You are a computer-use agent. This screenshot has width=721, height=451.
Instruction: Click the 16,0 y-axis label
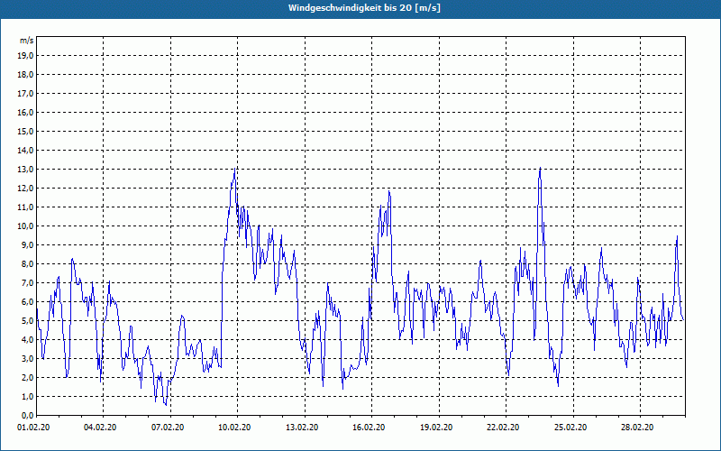point(25,112)
